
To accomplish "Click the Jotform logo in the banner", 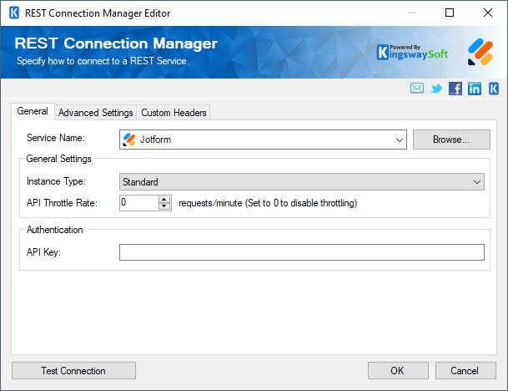I will [x=480, y=53].
